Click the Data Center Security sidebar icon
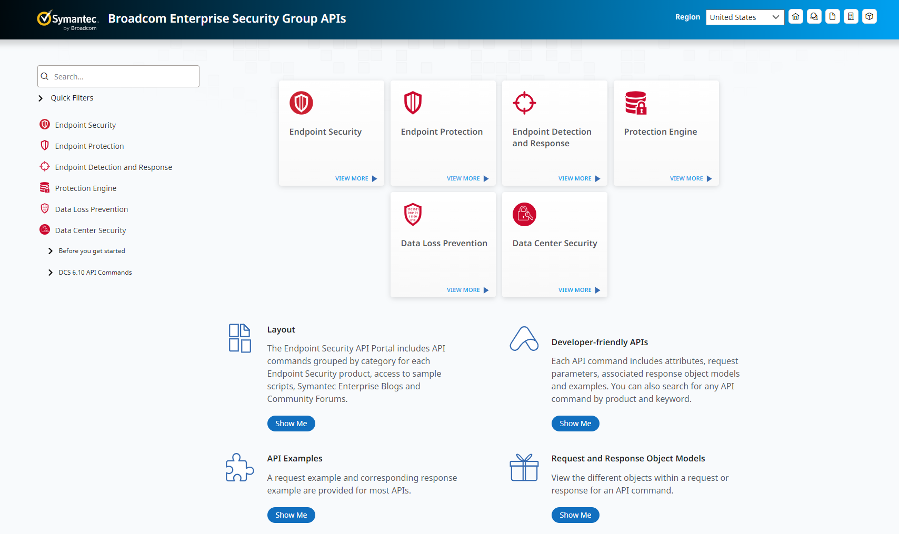899x534 pixels. tap(45, 230)
